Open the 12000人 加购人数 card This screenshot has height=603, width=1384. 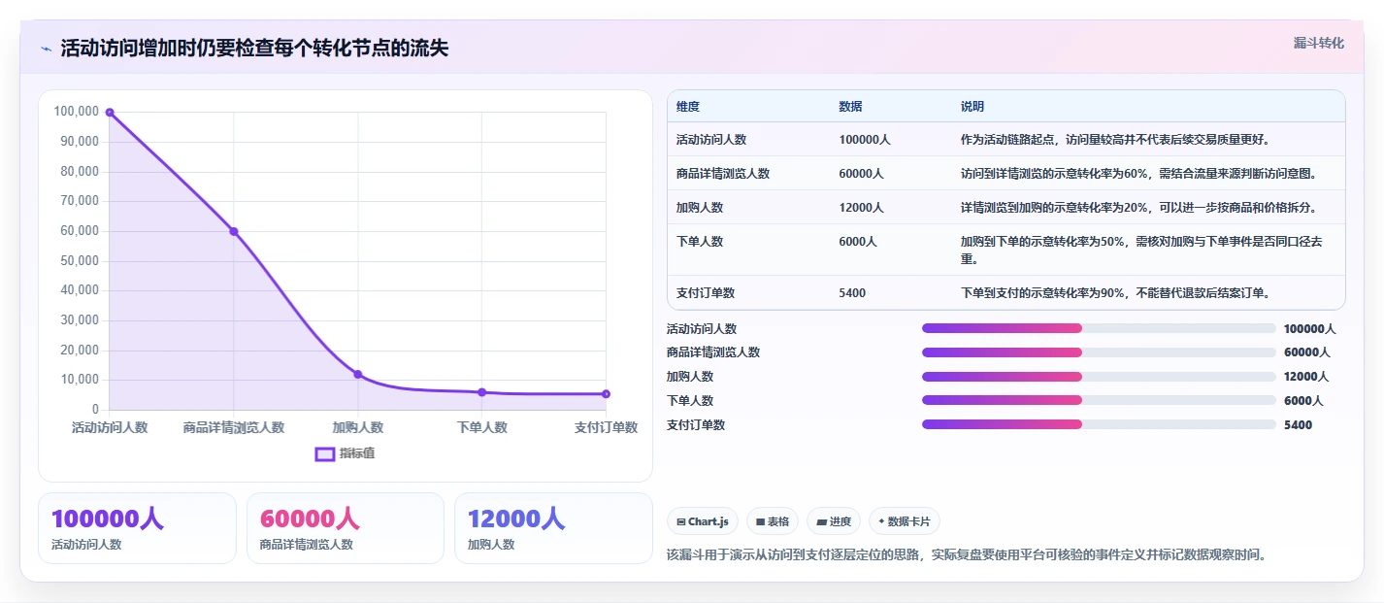(x=553, y=528)
